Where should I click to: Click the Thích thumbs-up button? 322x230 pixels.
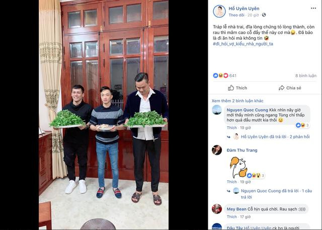click(237, 88)
